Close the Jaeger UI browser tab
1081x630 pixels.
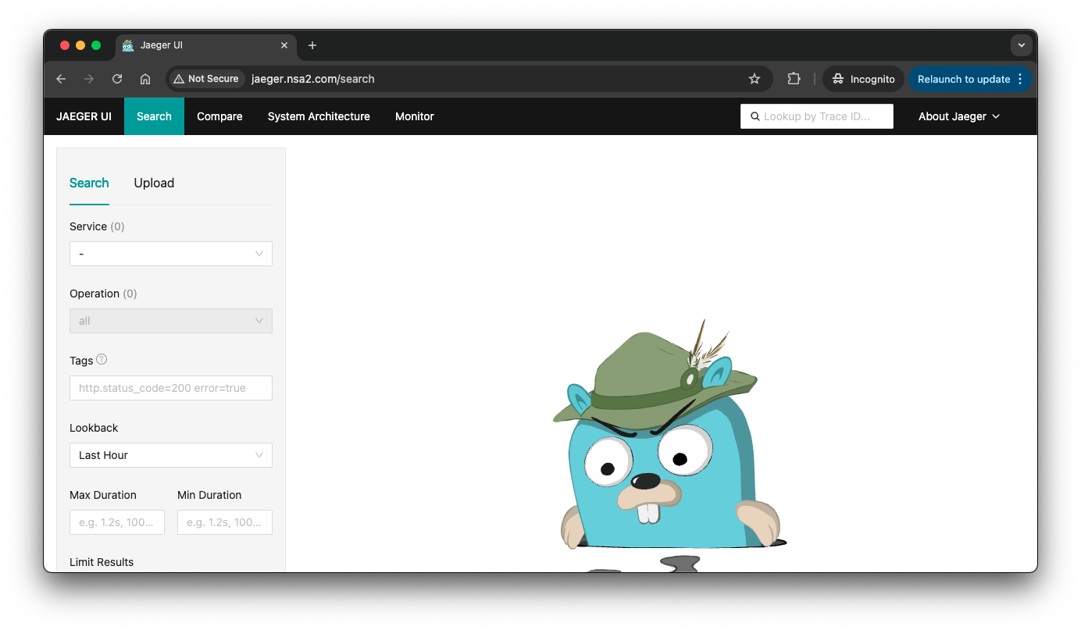[284, 45]
